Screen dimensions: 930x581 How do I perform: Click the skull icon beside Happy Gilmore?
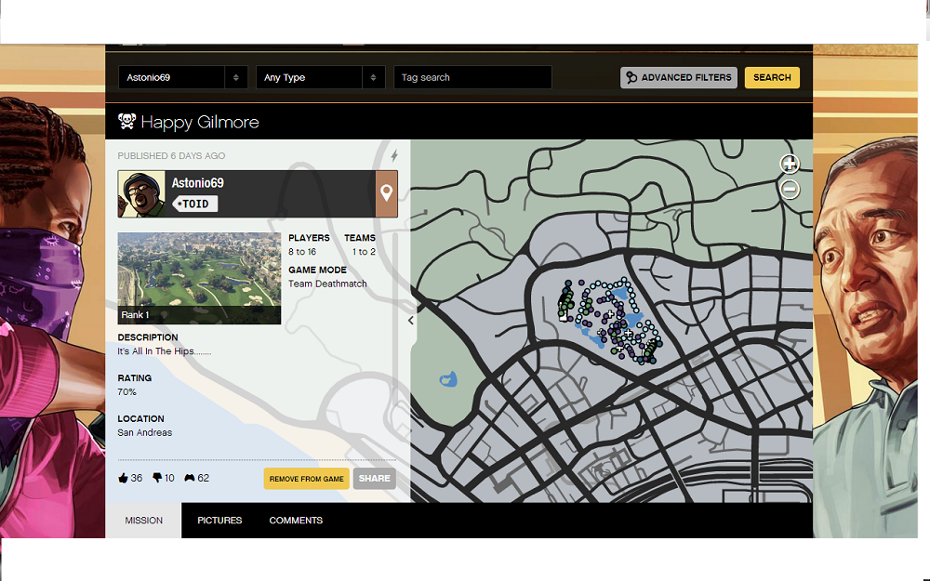[127, 122]
